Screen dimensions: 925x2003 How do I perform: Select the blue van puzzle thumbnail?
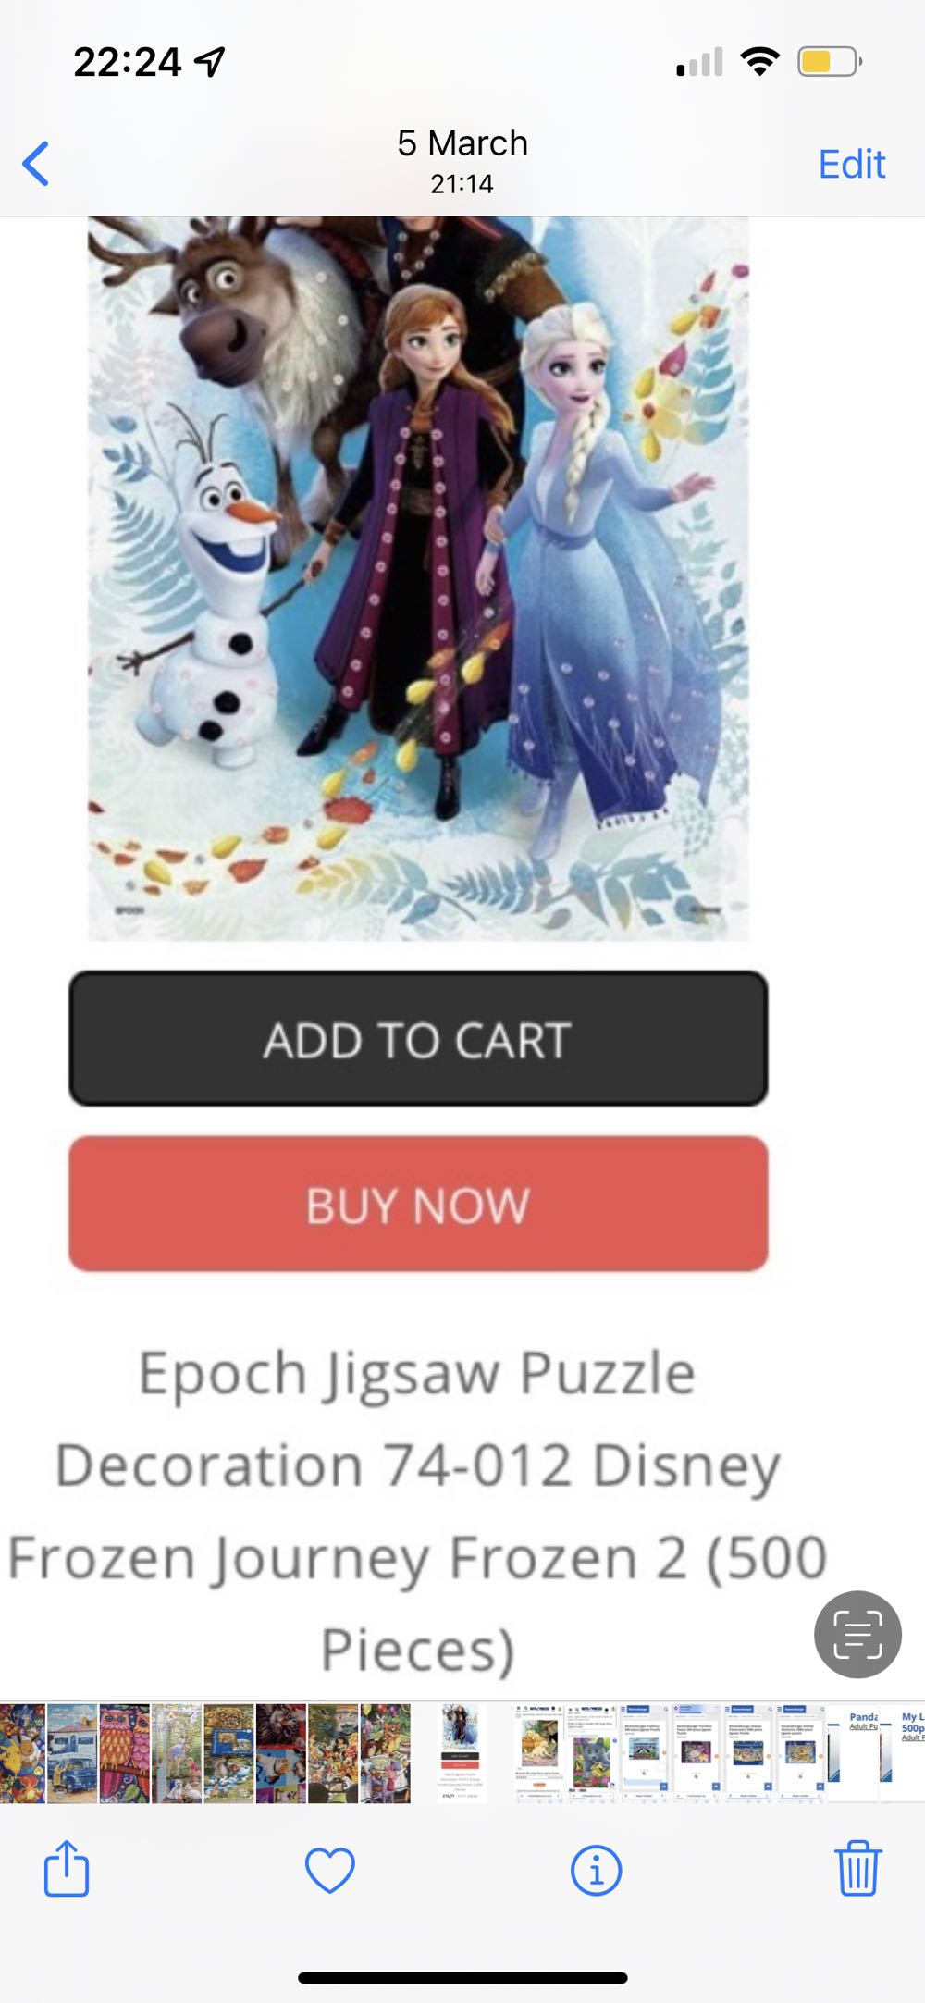click(72, 1753)
